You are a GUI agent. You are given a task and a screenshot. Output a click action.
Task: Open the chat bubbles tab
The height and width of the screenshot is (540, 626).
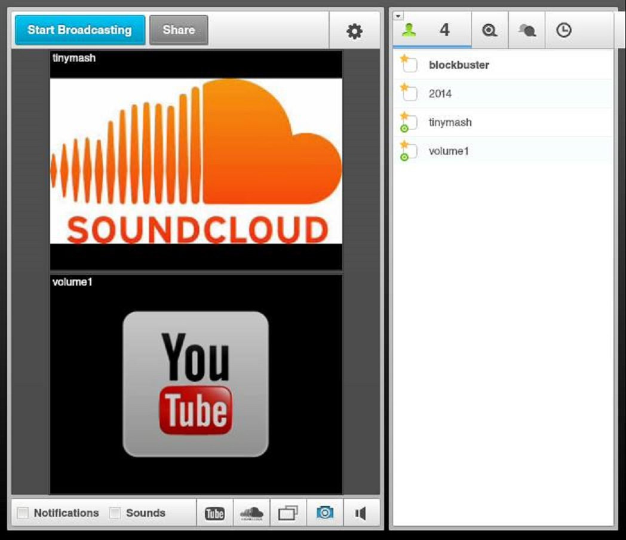[x=527, y=30]
